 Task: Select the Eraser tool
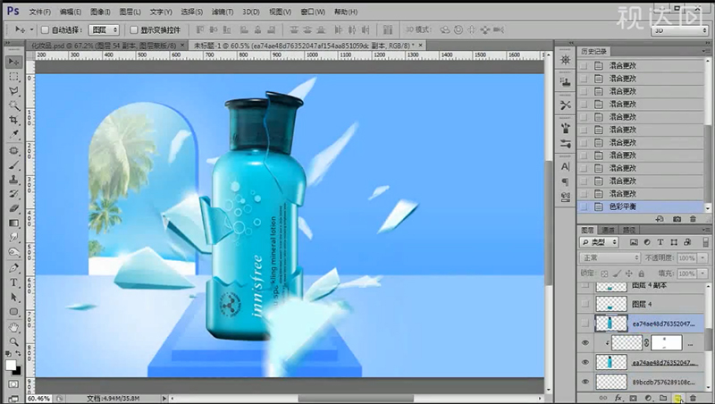pos(13,208)
